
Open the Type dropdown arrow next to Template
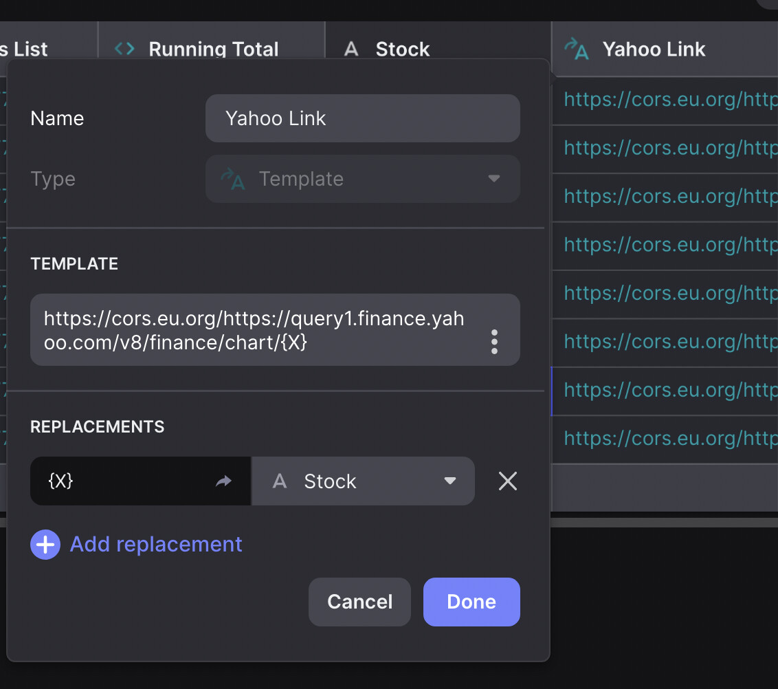[493, 179]
